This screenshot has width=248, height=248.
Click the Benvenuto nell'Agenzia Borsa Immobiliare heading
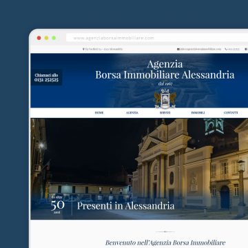coord(165,242)
